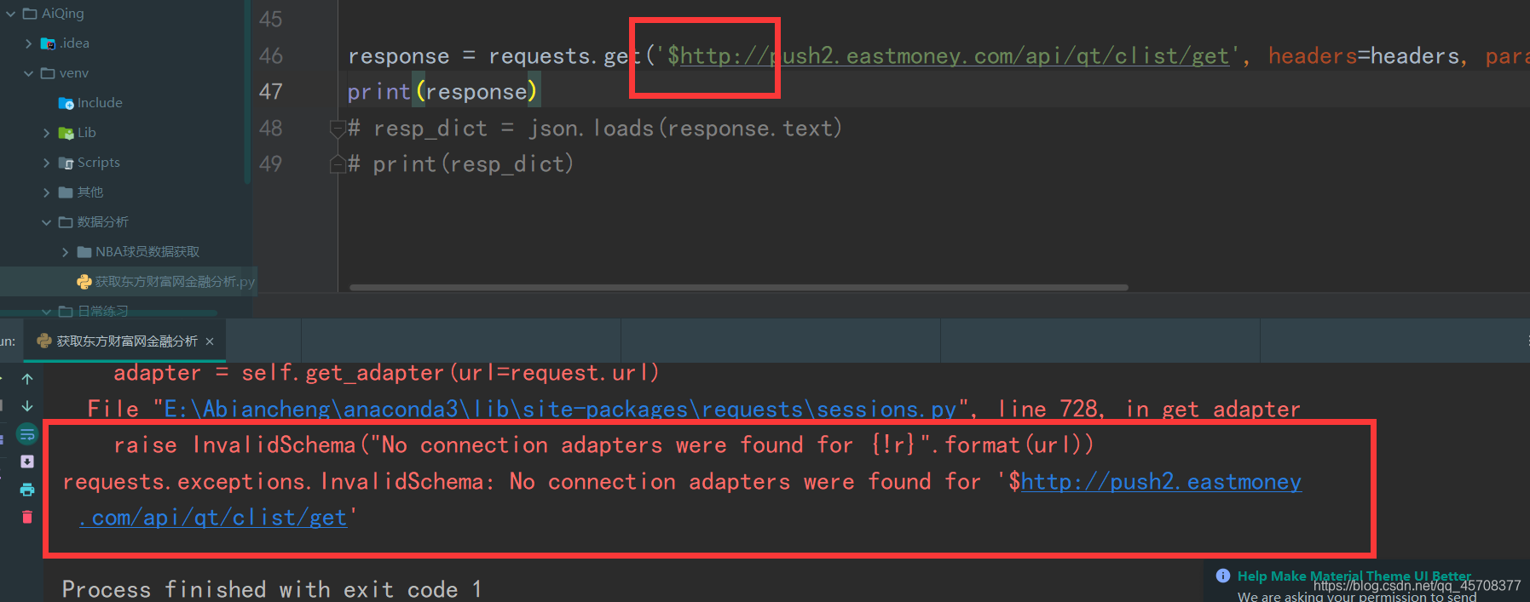Select the .idea folder label
The width and height of the screenshot is (1530, 602).
(x=74, y=43)
